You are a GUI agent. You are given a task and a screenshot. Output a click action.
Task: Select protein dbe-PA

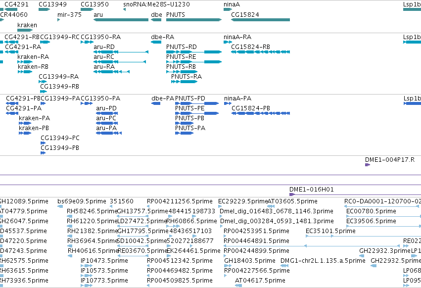point(156,103)
